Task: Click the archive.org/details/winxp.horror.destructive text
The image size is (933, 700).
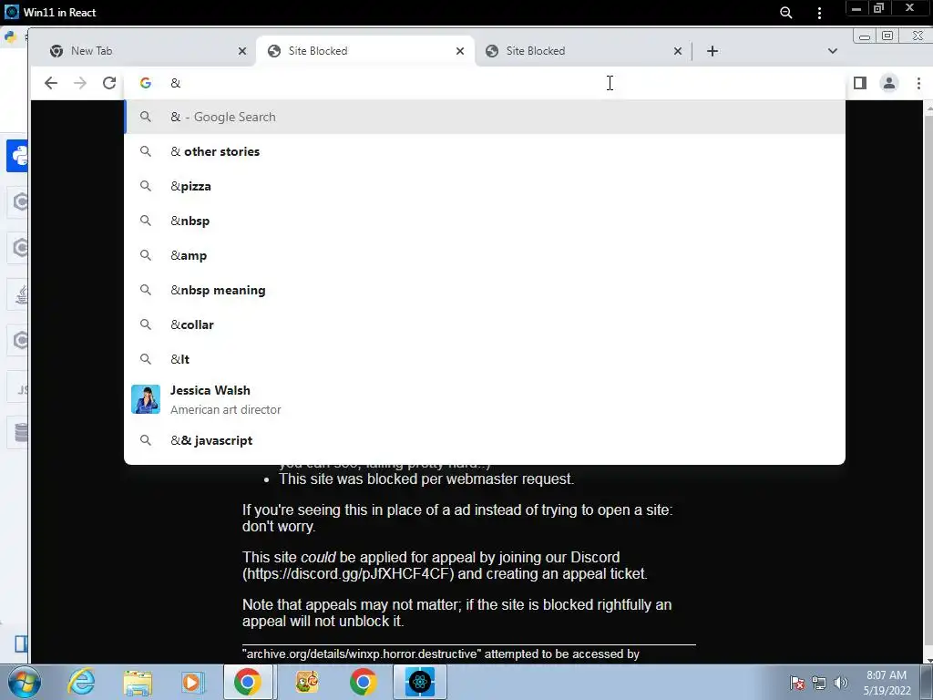Action: coord(362,654)
